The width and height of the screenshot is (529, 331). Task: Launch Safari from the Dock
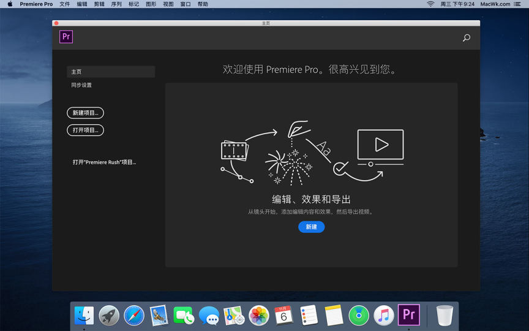pyautogui.click(x=134, y=315)
